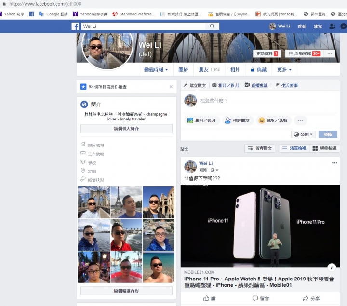The height and width of the screenshot is (306, 347).
Task: Open post options three-dot menu
Action: [334, 163]
